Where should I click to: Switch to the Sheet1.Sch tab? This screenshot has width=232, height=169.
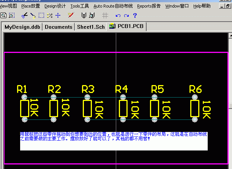pos(91,27)
